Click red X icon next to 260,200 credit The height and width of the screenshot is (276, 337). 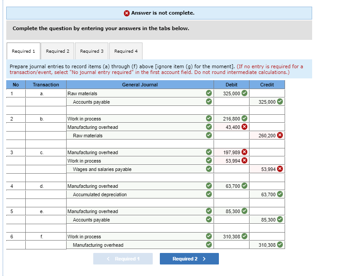point(280,135)
